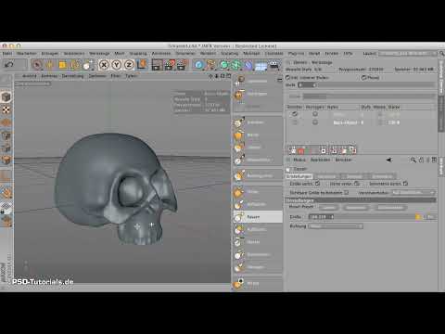Select the yellow Scale tool

pyautogui.click(x=62, y=65)
